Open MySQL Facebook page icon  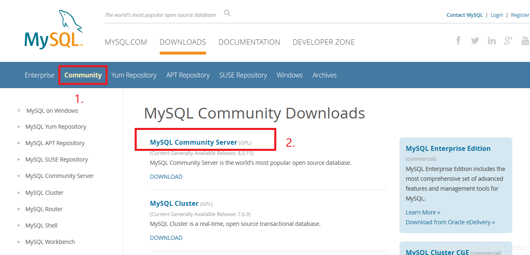[459, 40]
